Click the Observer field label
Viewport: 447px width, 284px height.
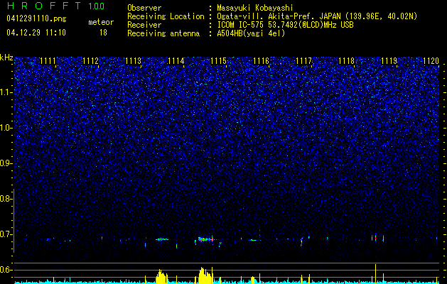pyautogui.click(x=144, y=8)
